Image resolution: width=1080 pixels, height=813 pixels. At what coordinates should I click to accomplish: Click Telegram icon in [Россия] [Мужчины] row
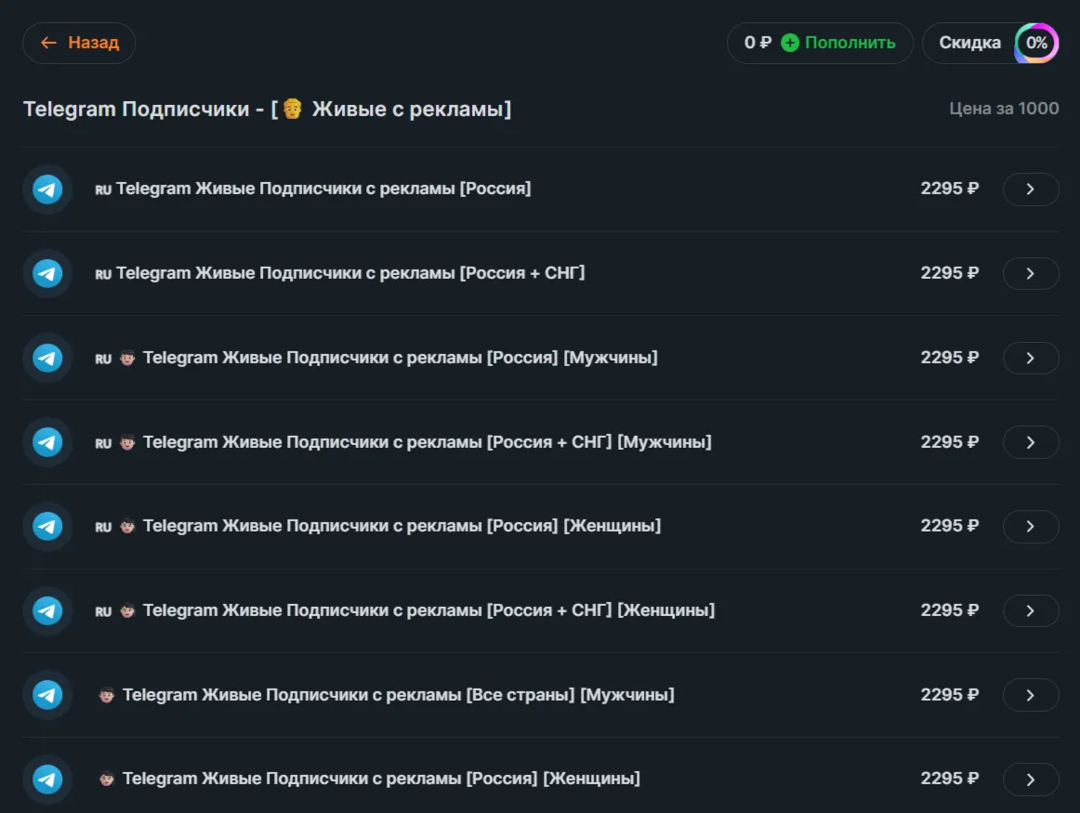click(x=47, y=358)
